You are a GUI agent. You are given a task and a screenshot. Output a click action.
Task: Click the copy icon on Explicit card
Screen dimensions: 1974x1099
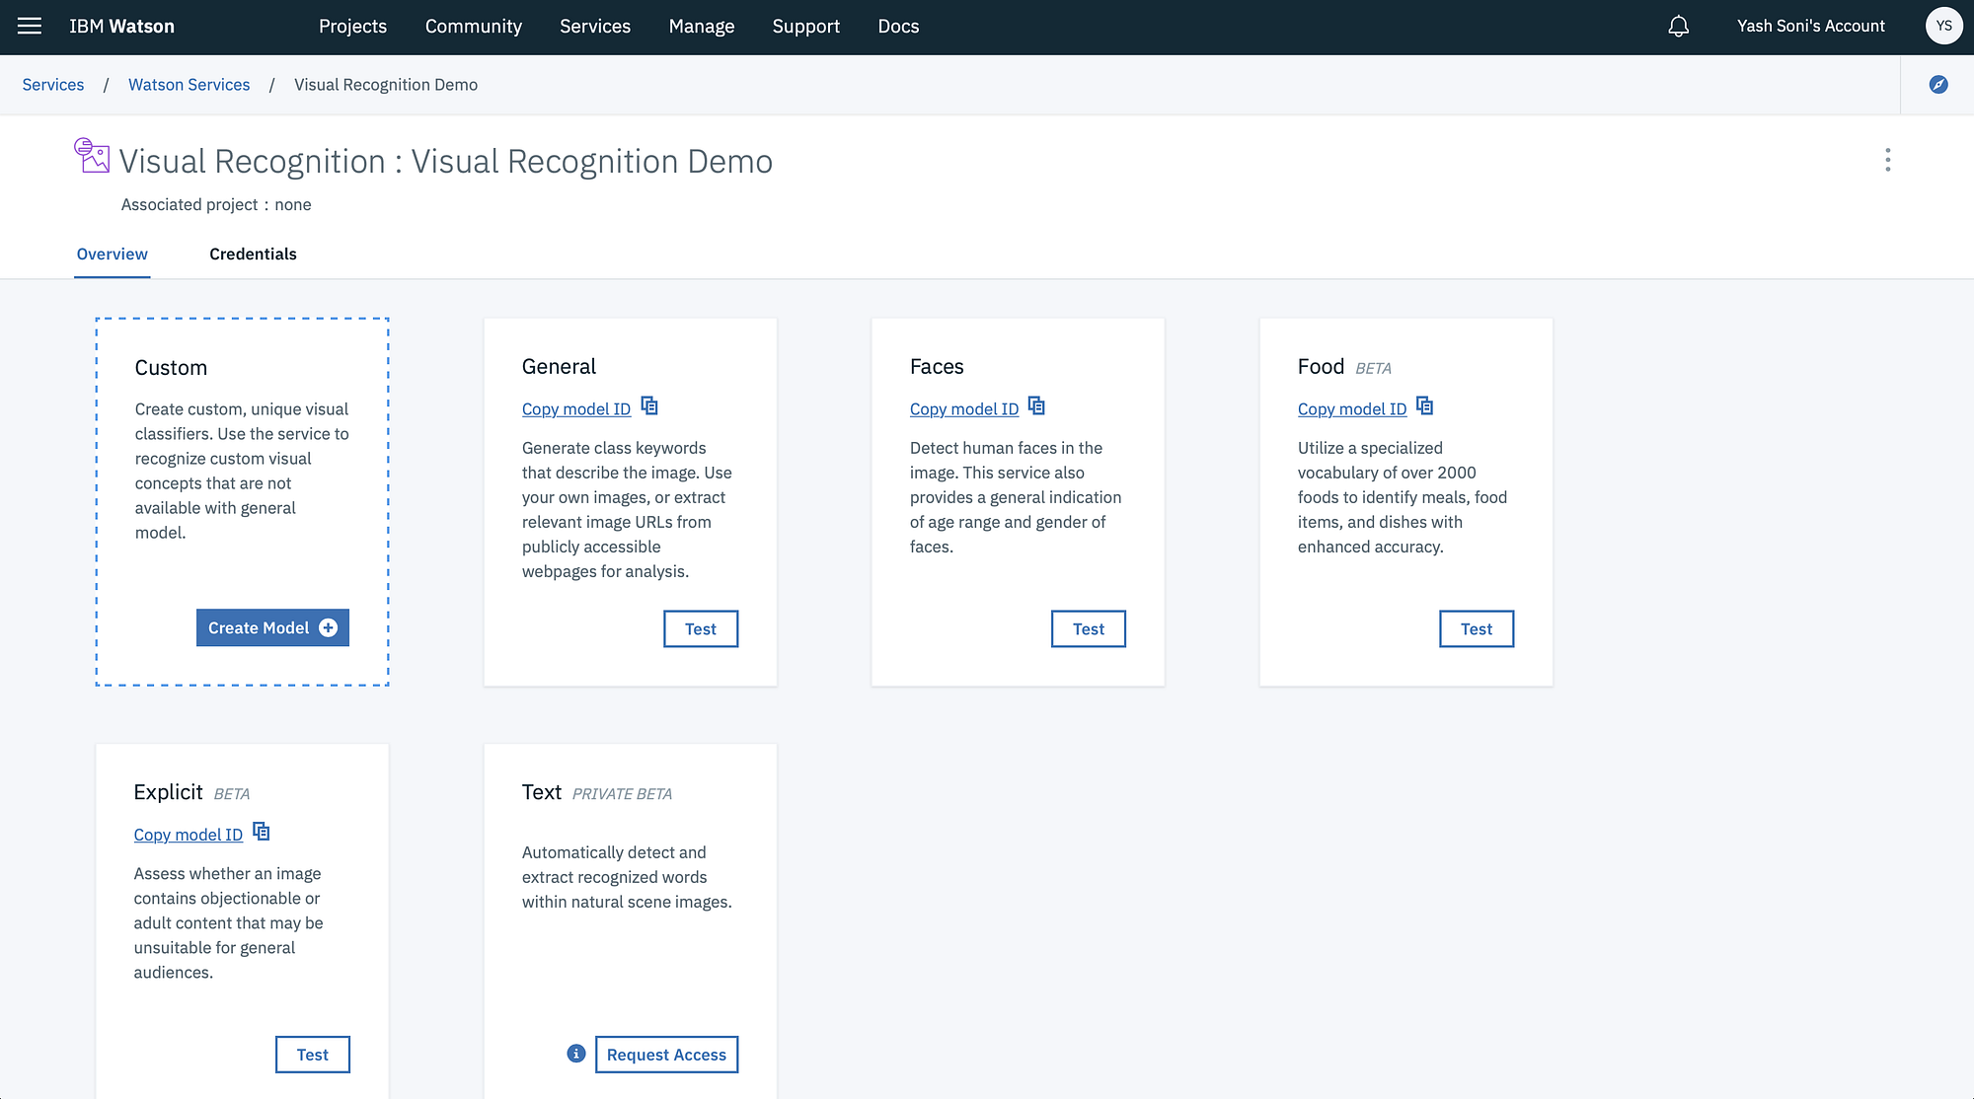[261, 832]
